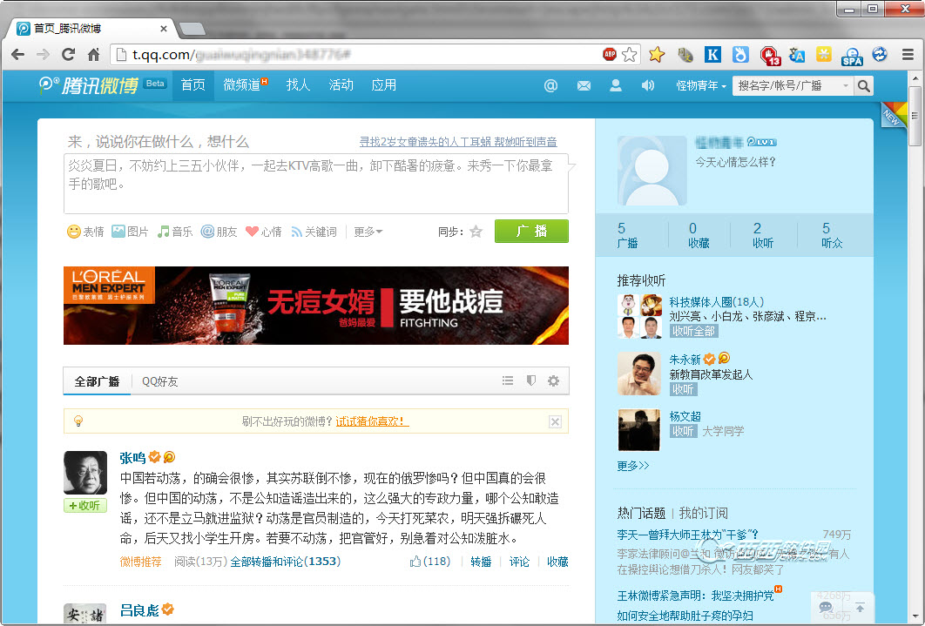
Task: Reload the page with refresh icon
Action: (x=69, y=55)
